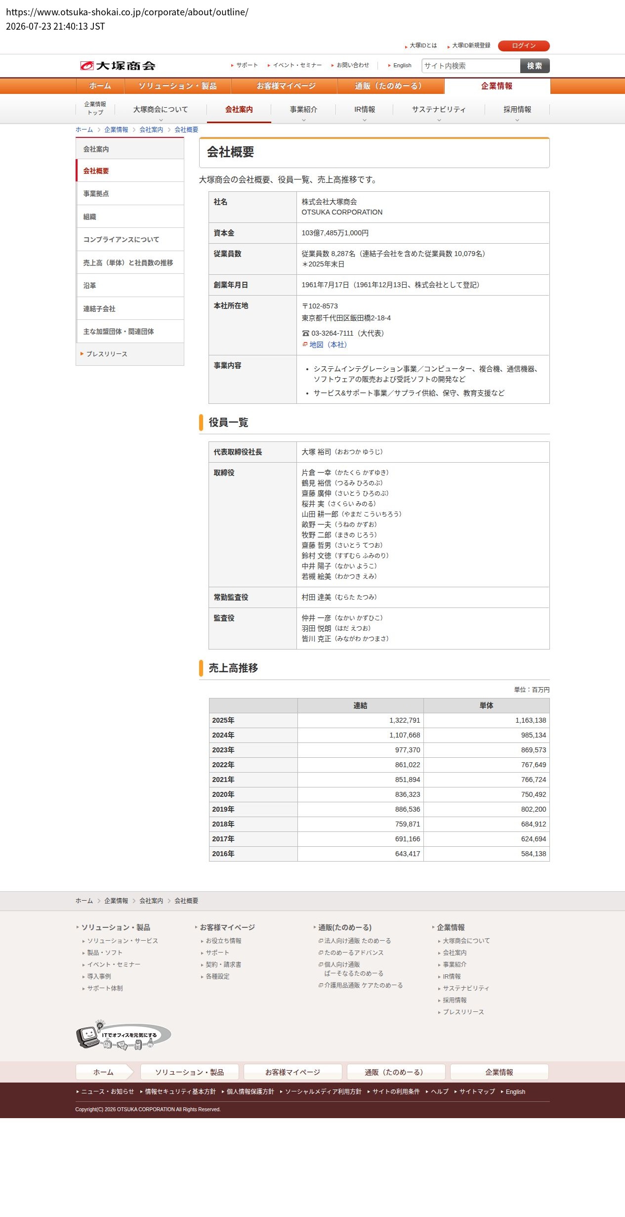
Task: Focus the サイト内検索 input field
Action: coord(471,66)
